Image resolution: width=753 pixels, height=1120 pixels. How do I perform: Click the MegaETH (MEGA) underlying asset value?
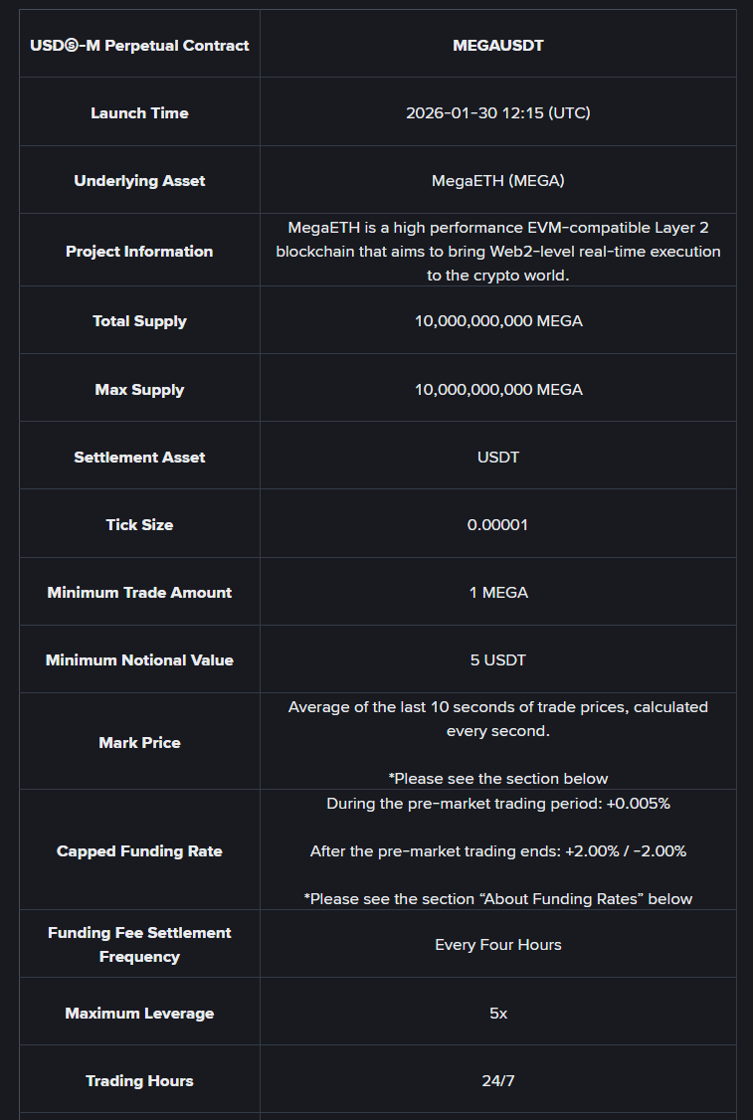[497, 181]
